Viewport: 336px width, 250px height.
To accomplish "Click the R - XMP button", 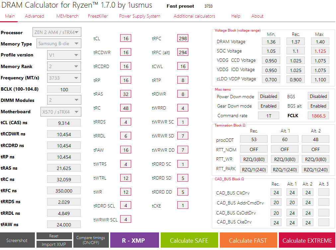I will [134, 240].
